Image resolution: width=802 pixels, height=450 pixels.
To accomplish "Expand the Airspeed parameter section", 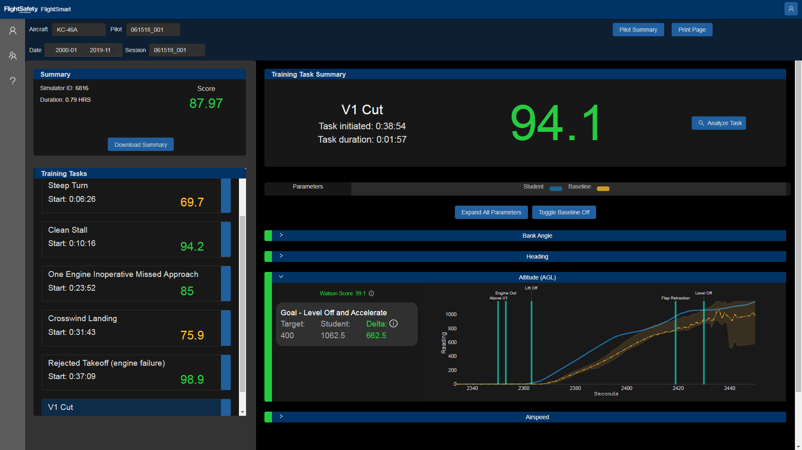I will [x=281, y=416].
